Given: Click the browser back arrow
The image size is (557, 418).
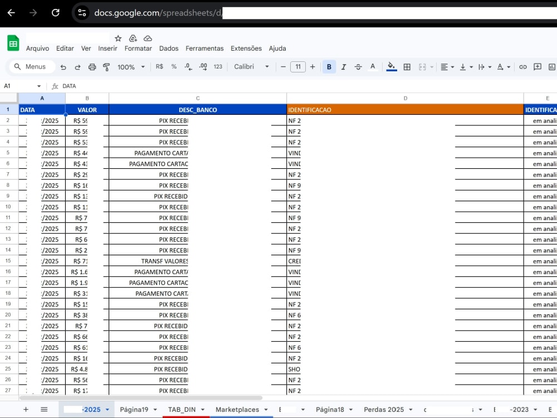Looking at the screenshot, I should [11, 13].
